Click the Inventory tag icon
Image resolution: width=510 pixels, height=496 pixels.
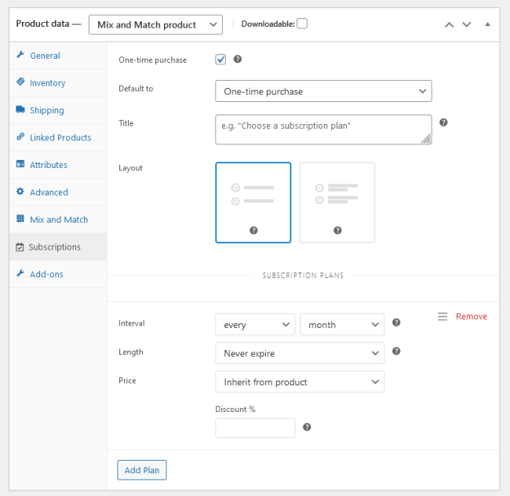pyautogui.click(x=20, y=82)
